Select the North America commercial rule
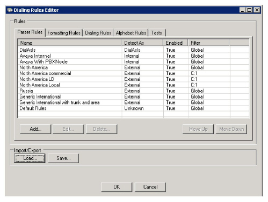 pyautogui.click(x=45, y=73)
